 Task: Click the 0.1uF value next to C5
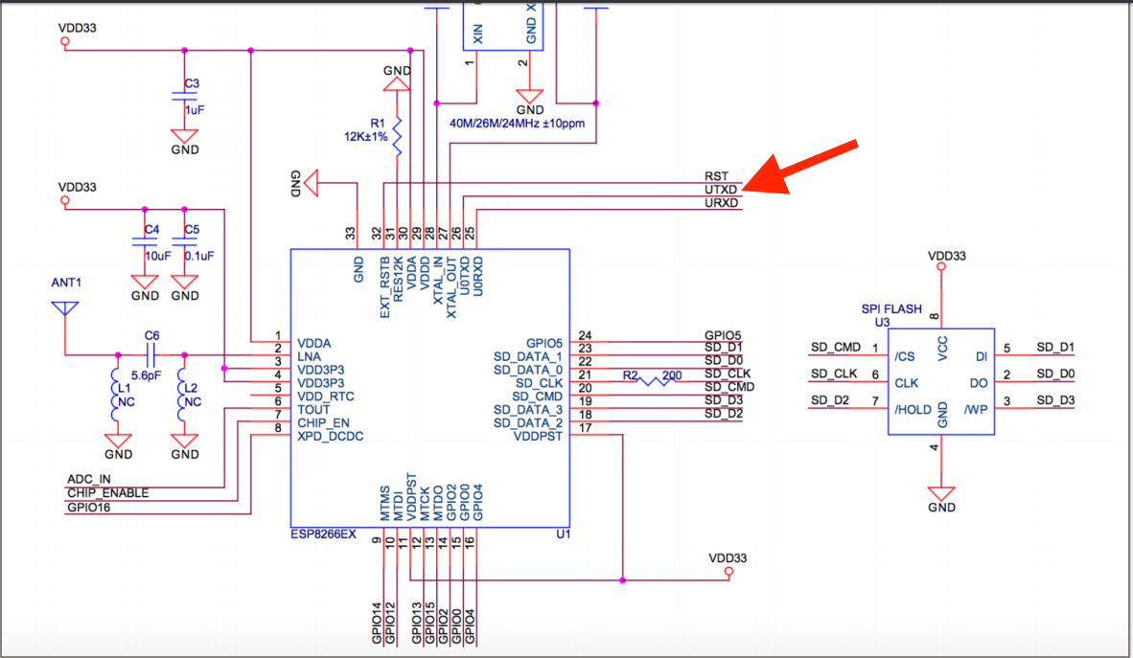[198, 256]
